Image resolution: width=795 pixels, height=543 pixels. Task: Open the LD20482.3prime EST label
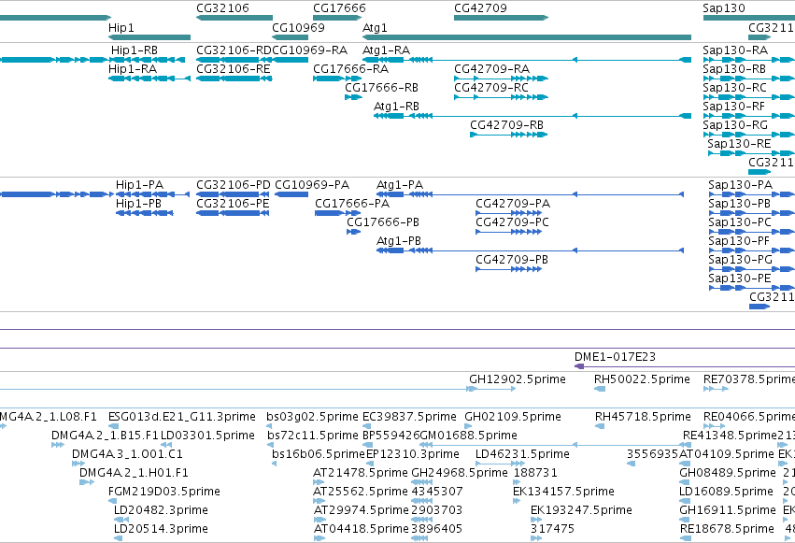pyautogui.click(x=162, y=511)
